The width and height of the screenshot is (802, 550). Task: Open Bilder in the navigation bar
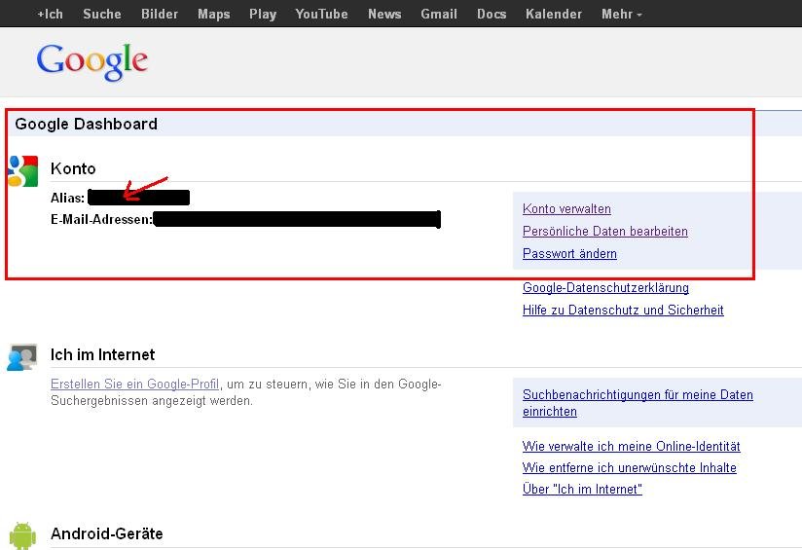click(x=160, y=14)
